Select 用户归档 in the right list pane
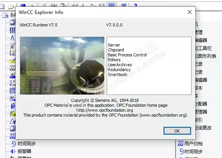 coord(190,143)
